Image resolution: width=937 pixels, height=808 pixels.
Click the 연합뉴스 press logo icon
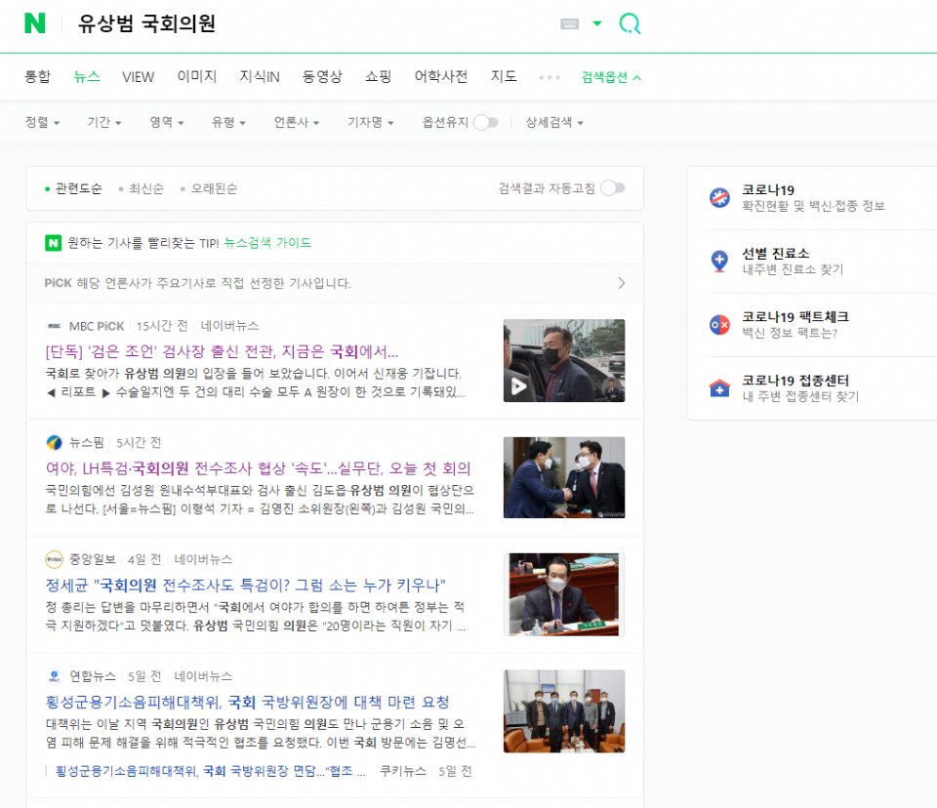pos(55,676)
